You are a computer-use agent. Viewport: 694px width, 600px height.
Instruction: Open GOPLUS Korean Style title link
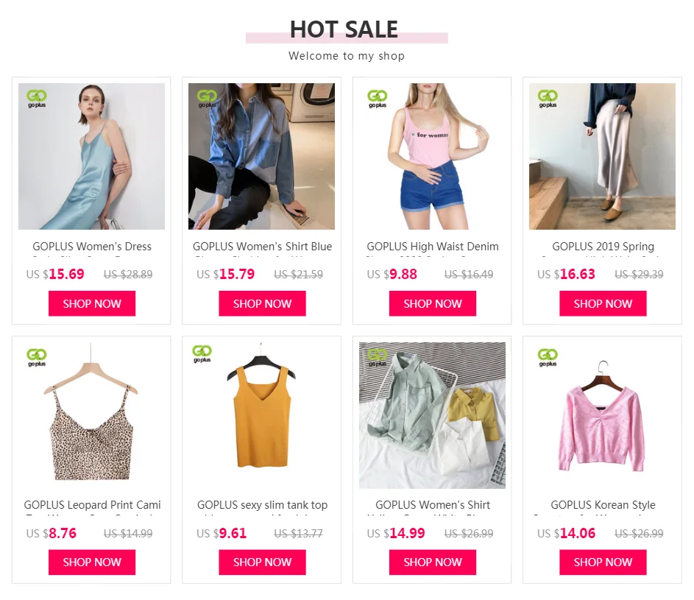click(603, 505)
